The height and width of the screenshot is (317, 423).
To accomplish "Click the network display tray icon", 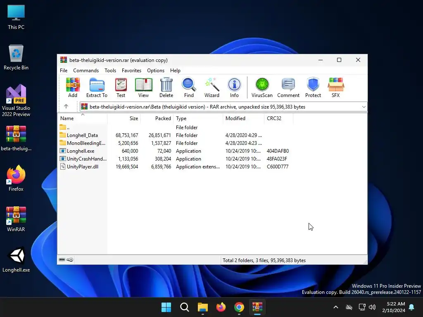I will click(x=362, y=307).
